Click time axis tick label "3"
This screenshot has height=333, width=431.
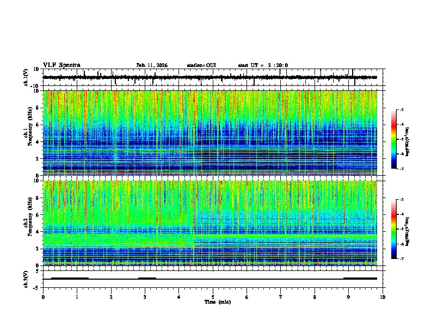click(145, 297)
